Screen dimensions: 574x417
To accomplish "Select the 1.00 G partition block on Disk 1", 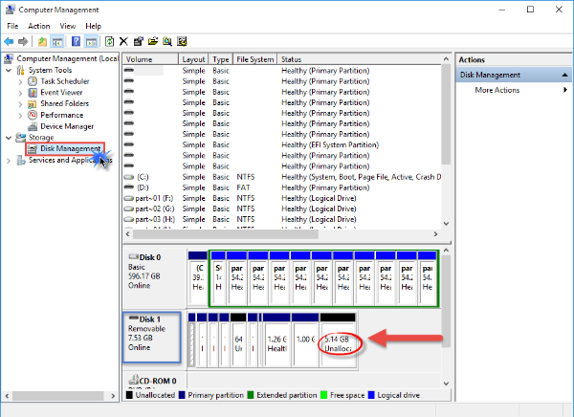I will pos(305,340).
